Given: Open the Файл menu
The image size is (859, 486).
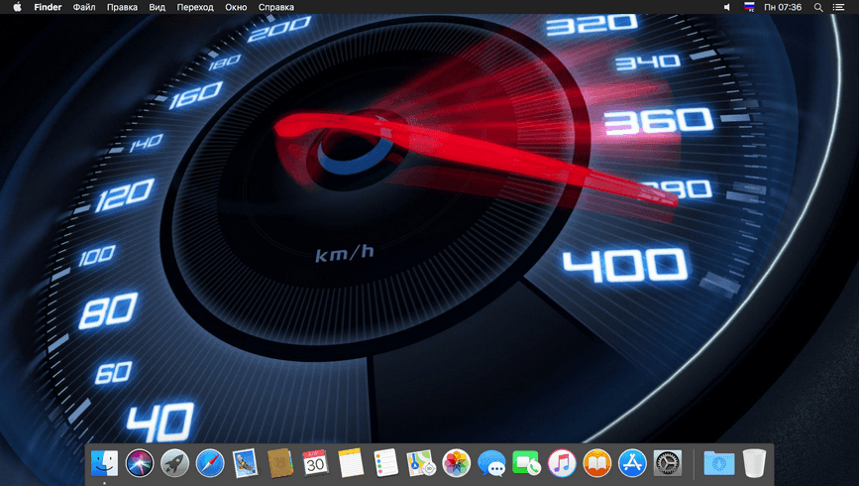Looking at the screenshot, I should pyautogui.click(x=84, y=7).
